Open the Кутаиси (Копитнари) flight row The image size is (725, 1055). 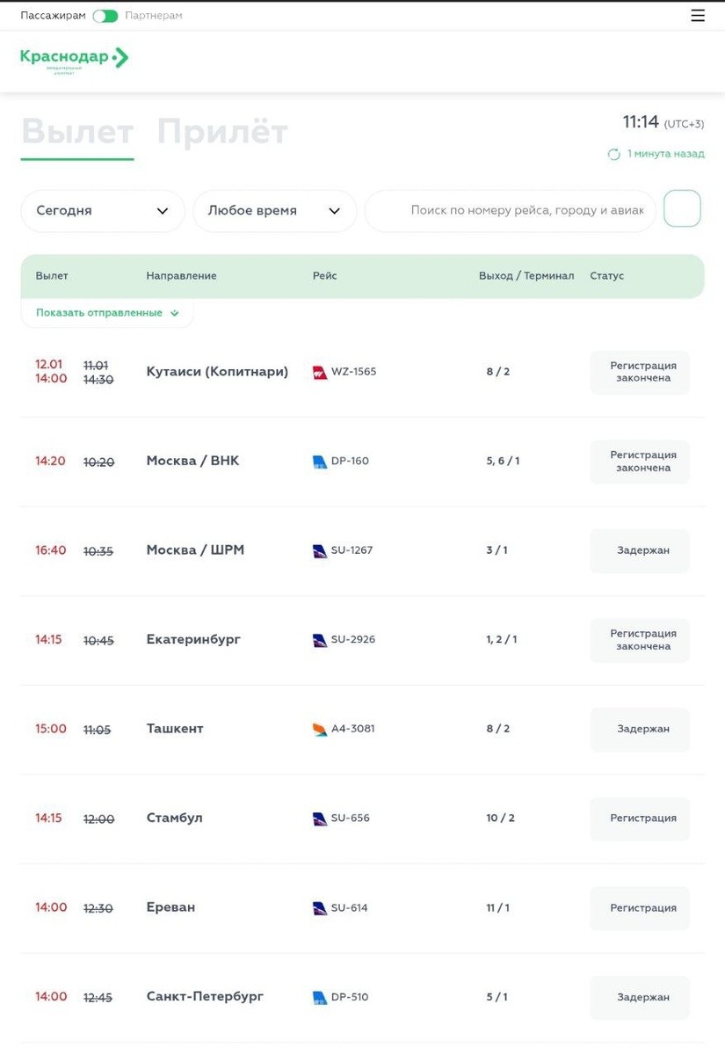pyautogui.click(x=217, y=372)
